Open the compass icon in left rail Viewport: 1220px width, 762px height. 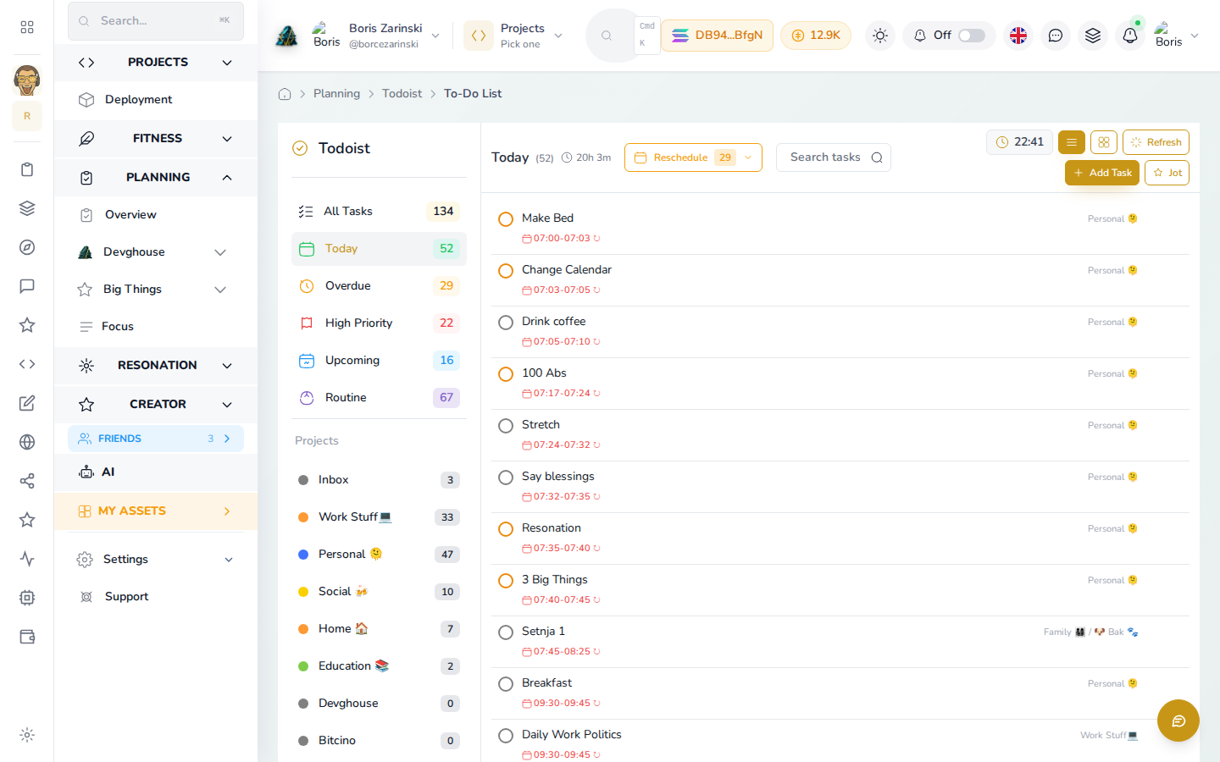(x=27, y=247)
